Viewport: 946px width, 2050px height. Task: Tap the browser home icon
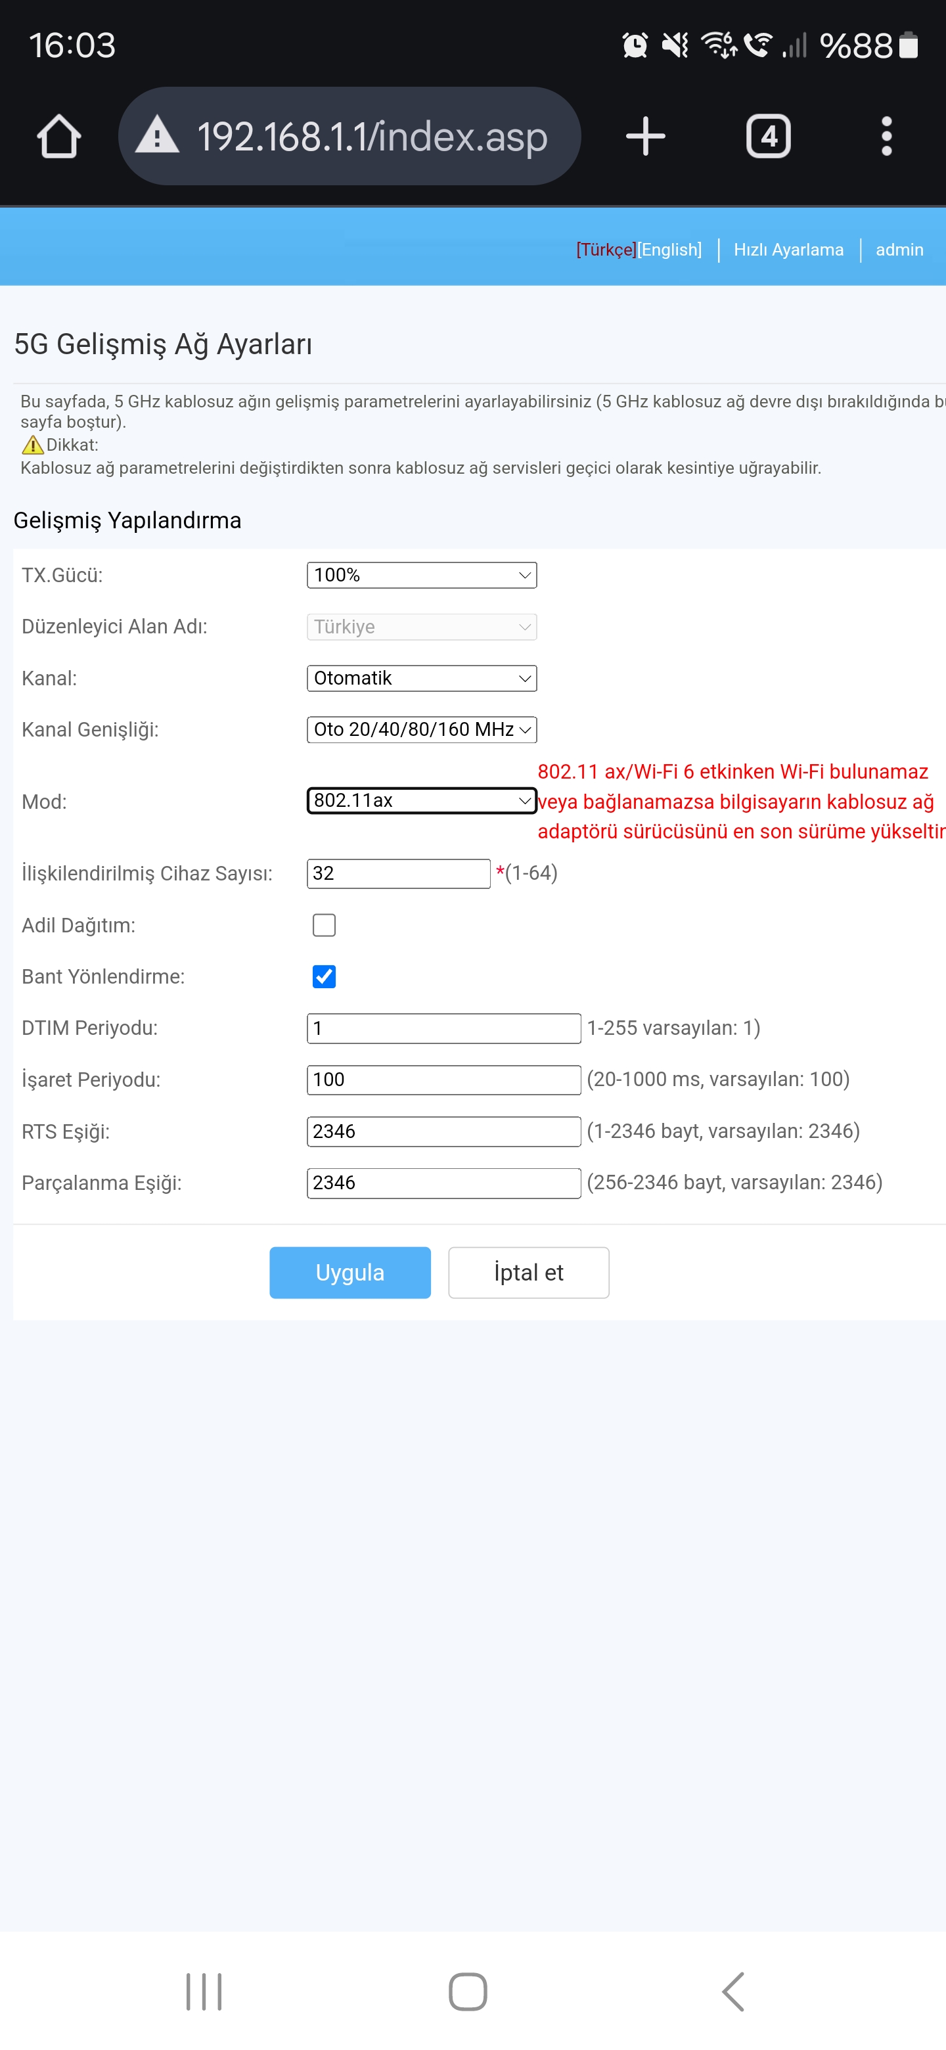click(x=59, y=136)
